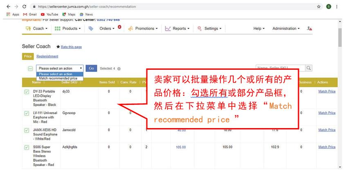348x175 pixels.
Task: Click the browser forward arrow
Action: pos(16,7)
